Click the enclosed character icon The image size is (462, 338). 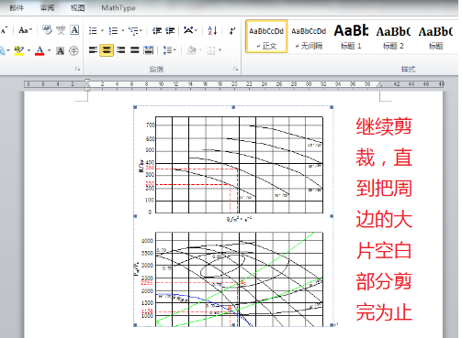pyautogui.click(x=73, y=50)
